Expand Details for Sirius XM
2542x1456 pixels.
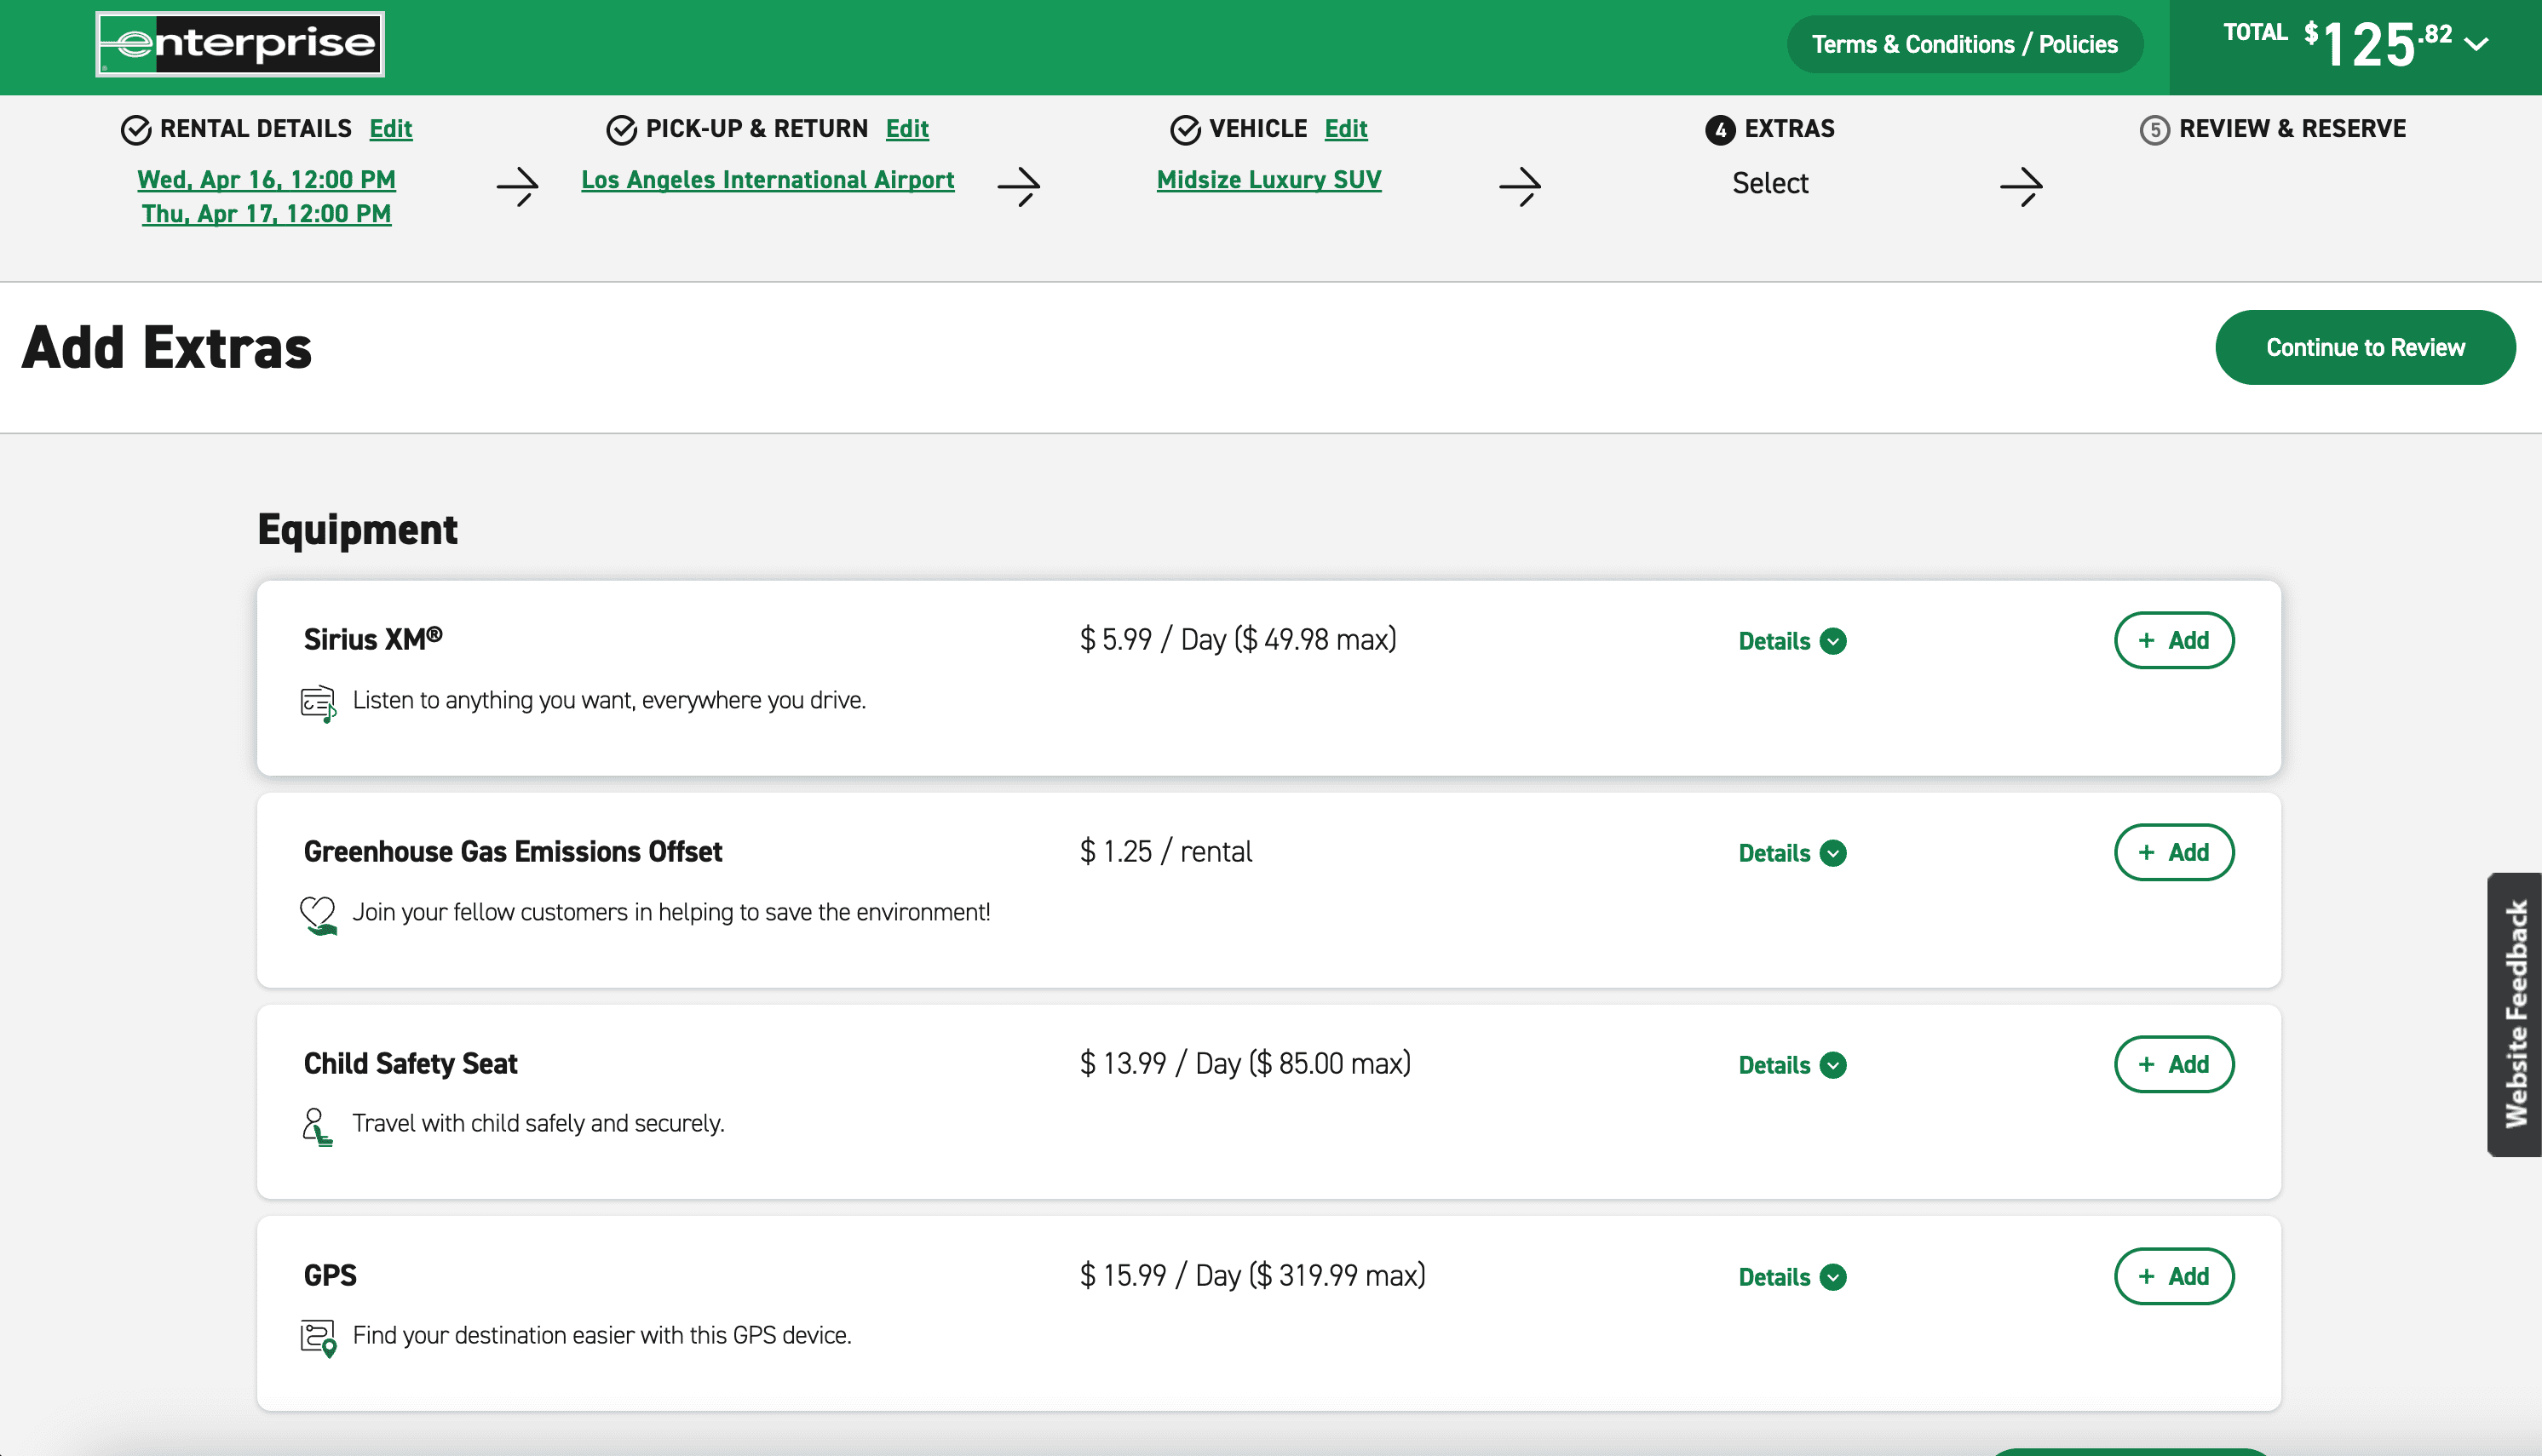[1791, 641]
